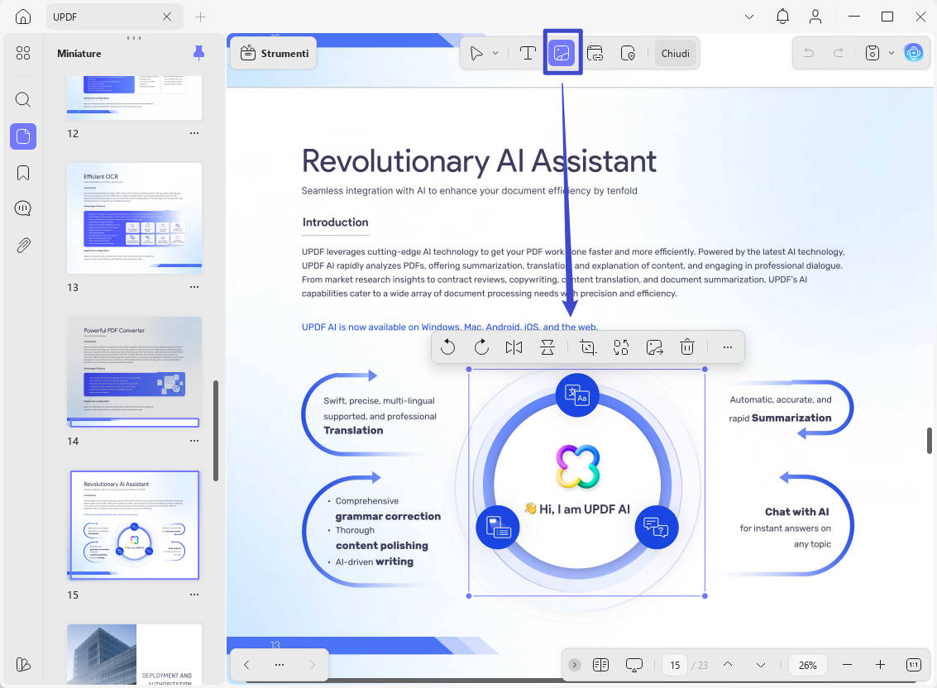Select the Efficient OCR page 13 thumbnail
The height and width of the screenshot is (688, 937).
tap(135, 217)
